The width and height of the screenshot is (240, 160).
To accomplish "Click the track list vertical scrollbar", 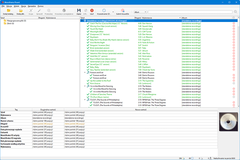I will (x=239, y=61).
